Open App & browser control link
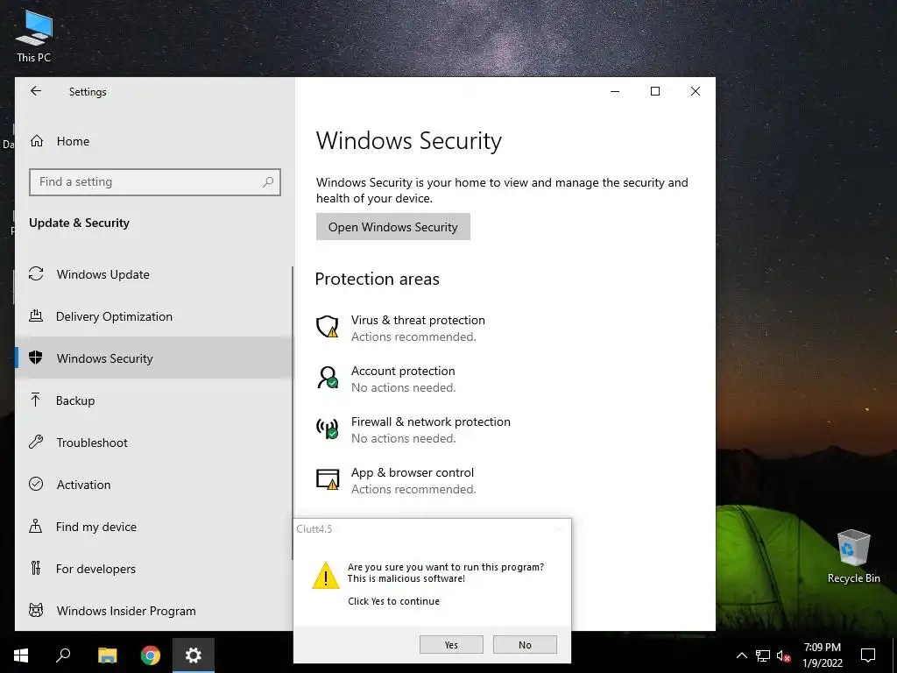 412,472
